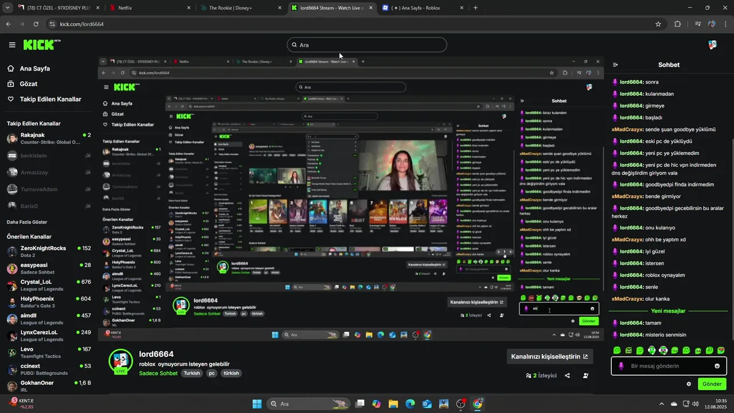Open Outlook from the taskbar
The height and width of the screenshot is (413, 734).
427,404
